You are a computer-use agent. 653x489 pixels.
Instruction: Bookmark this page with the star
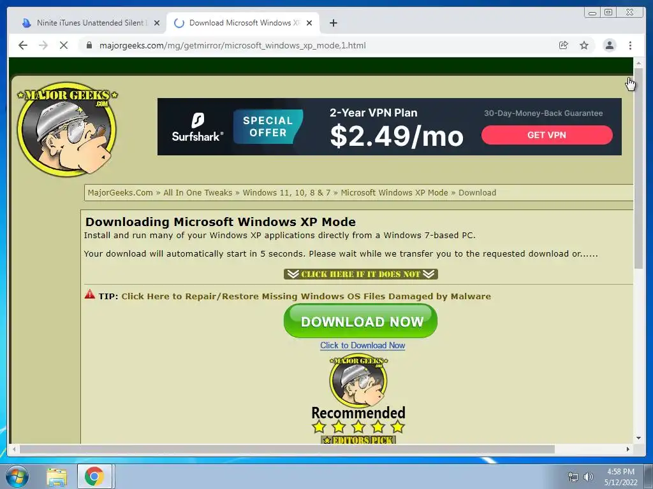click(x=584, y=45)
